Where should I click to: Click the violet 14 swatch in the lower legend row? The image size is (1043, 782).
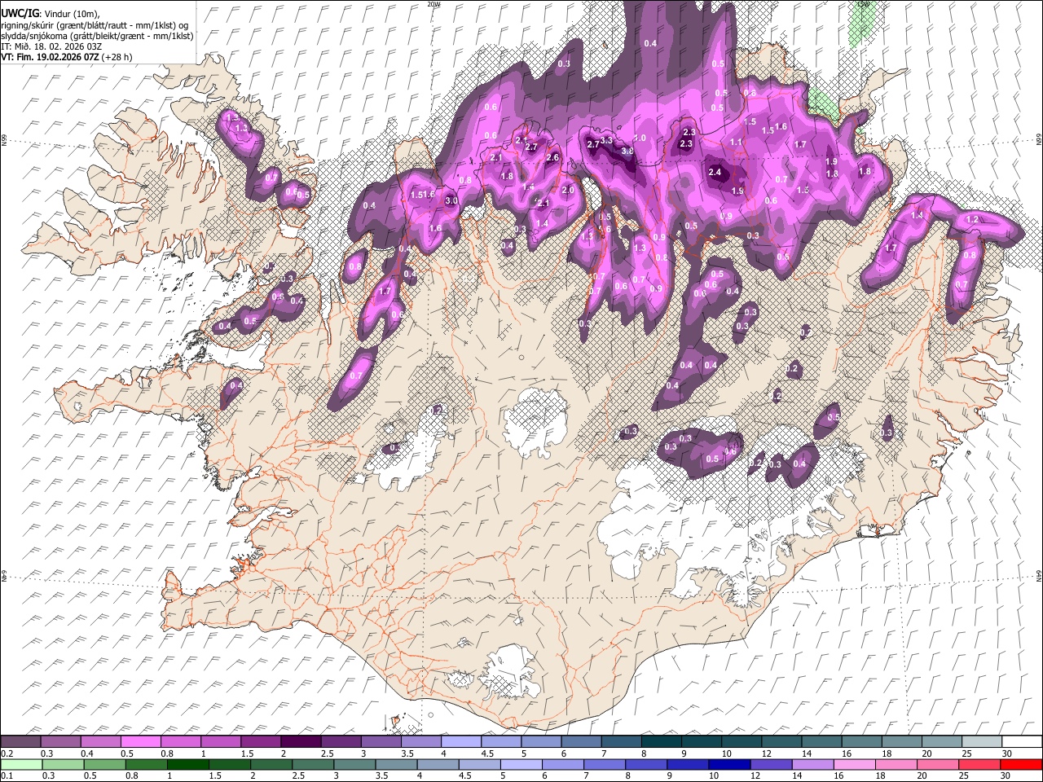[812, 764]
